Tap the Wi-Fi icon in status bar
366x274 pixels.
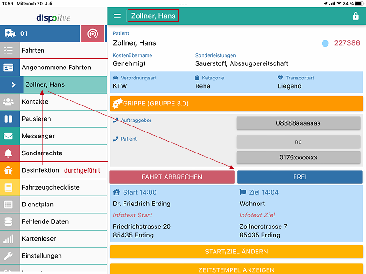pos(339,4)
